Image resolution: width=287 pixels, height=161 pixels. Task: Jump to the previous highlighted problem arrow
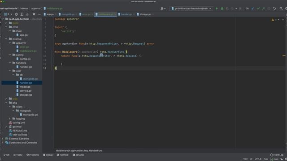pos(278,20)
